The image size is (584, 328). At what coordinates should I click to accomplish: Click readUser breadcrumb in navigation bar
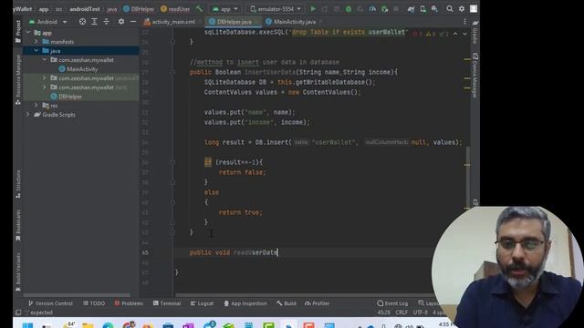175,9
